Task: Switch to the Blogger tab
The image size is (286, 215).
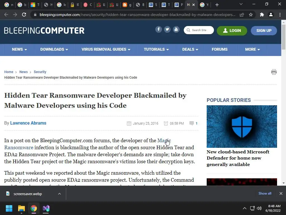Action: click(x=127, y=5)
